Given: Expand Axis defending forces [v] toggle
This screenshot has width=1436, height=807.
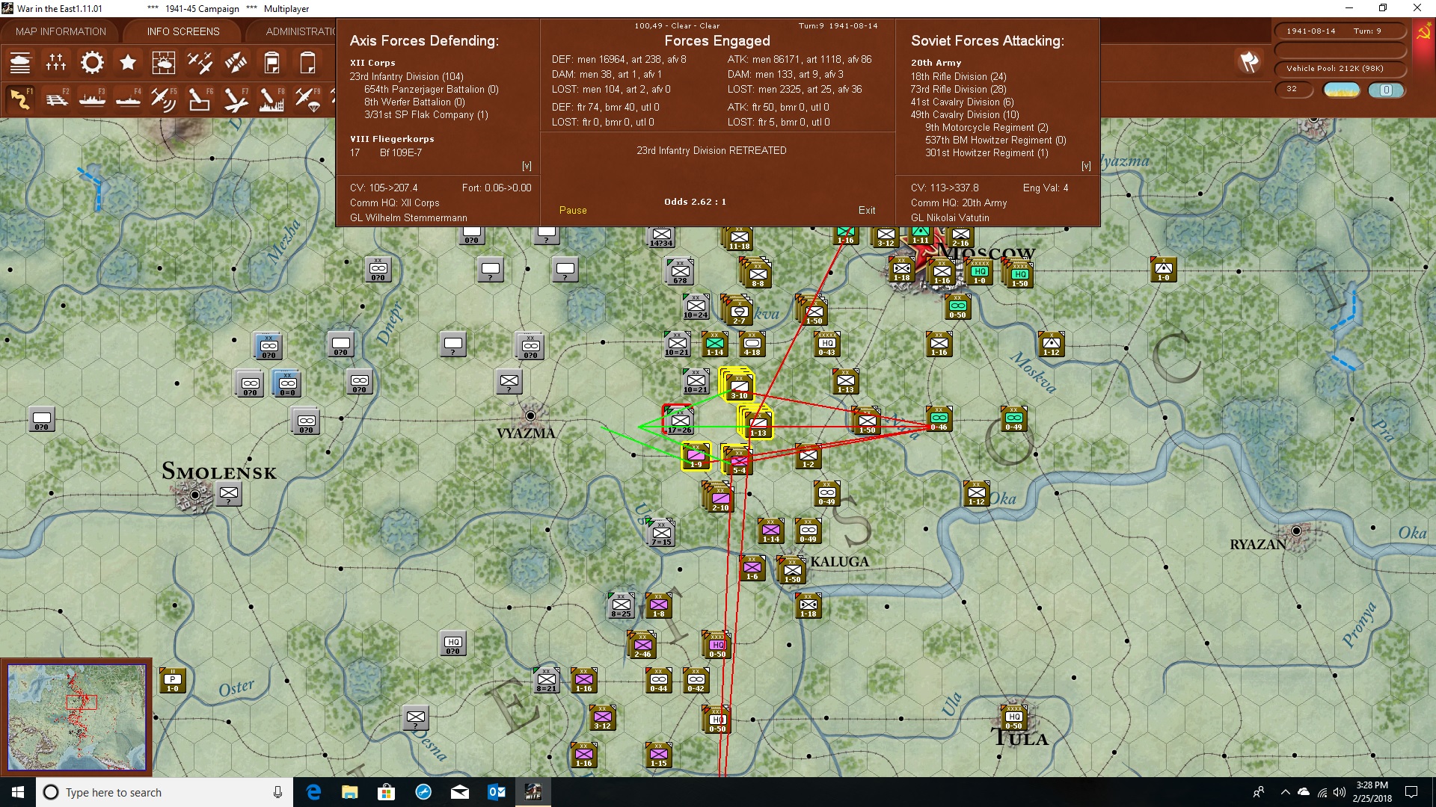Looking at the screenshot, I should (x=527, y=166).
